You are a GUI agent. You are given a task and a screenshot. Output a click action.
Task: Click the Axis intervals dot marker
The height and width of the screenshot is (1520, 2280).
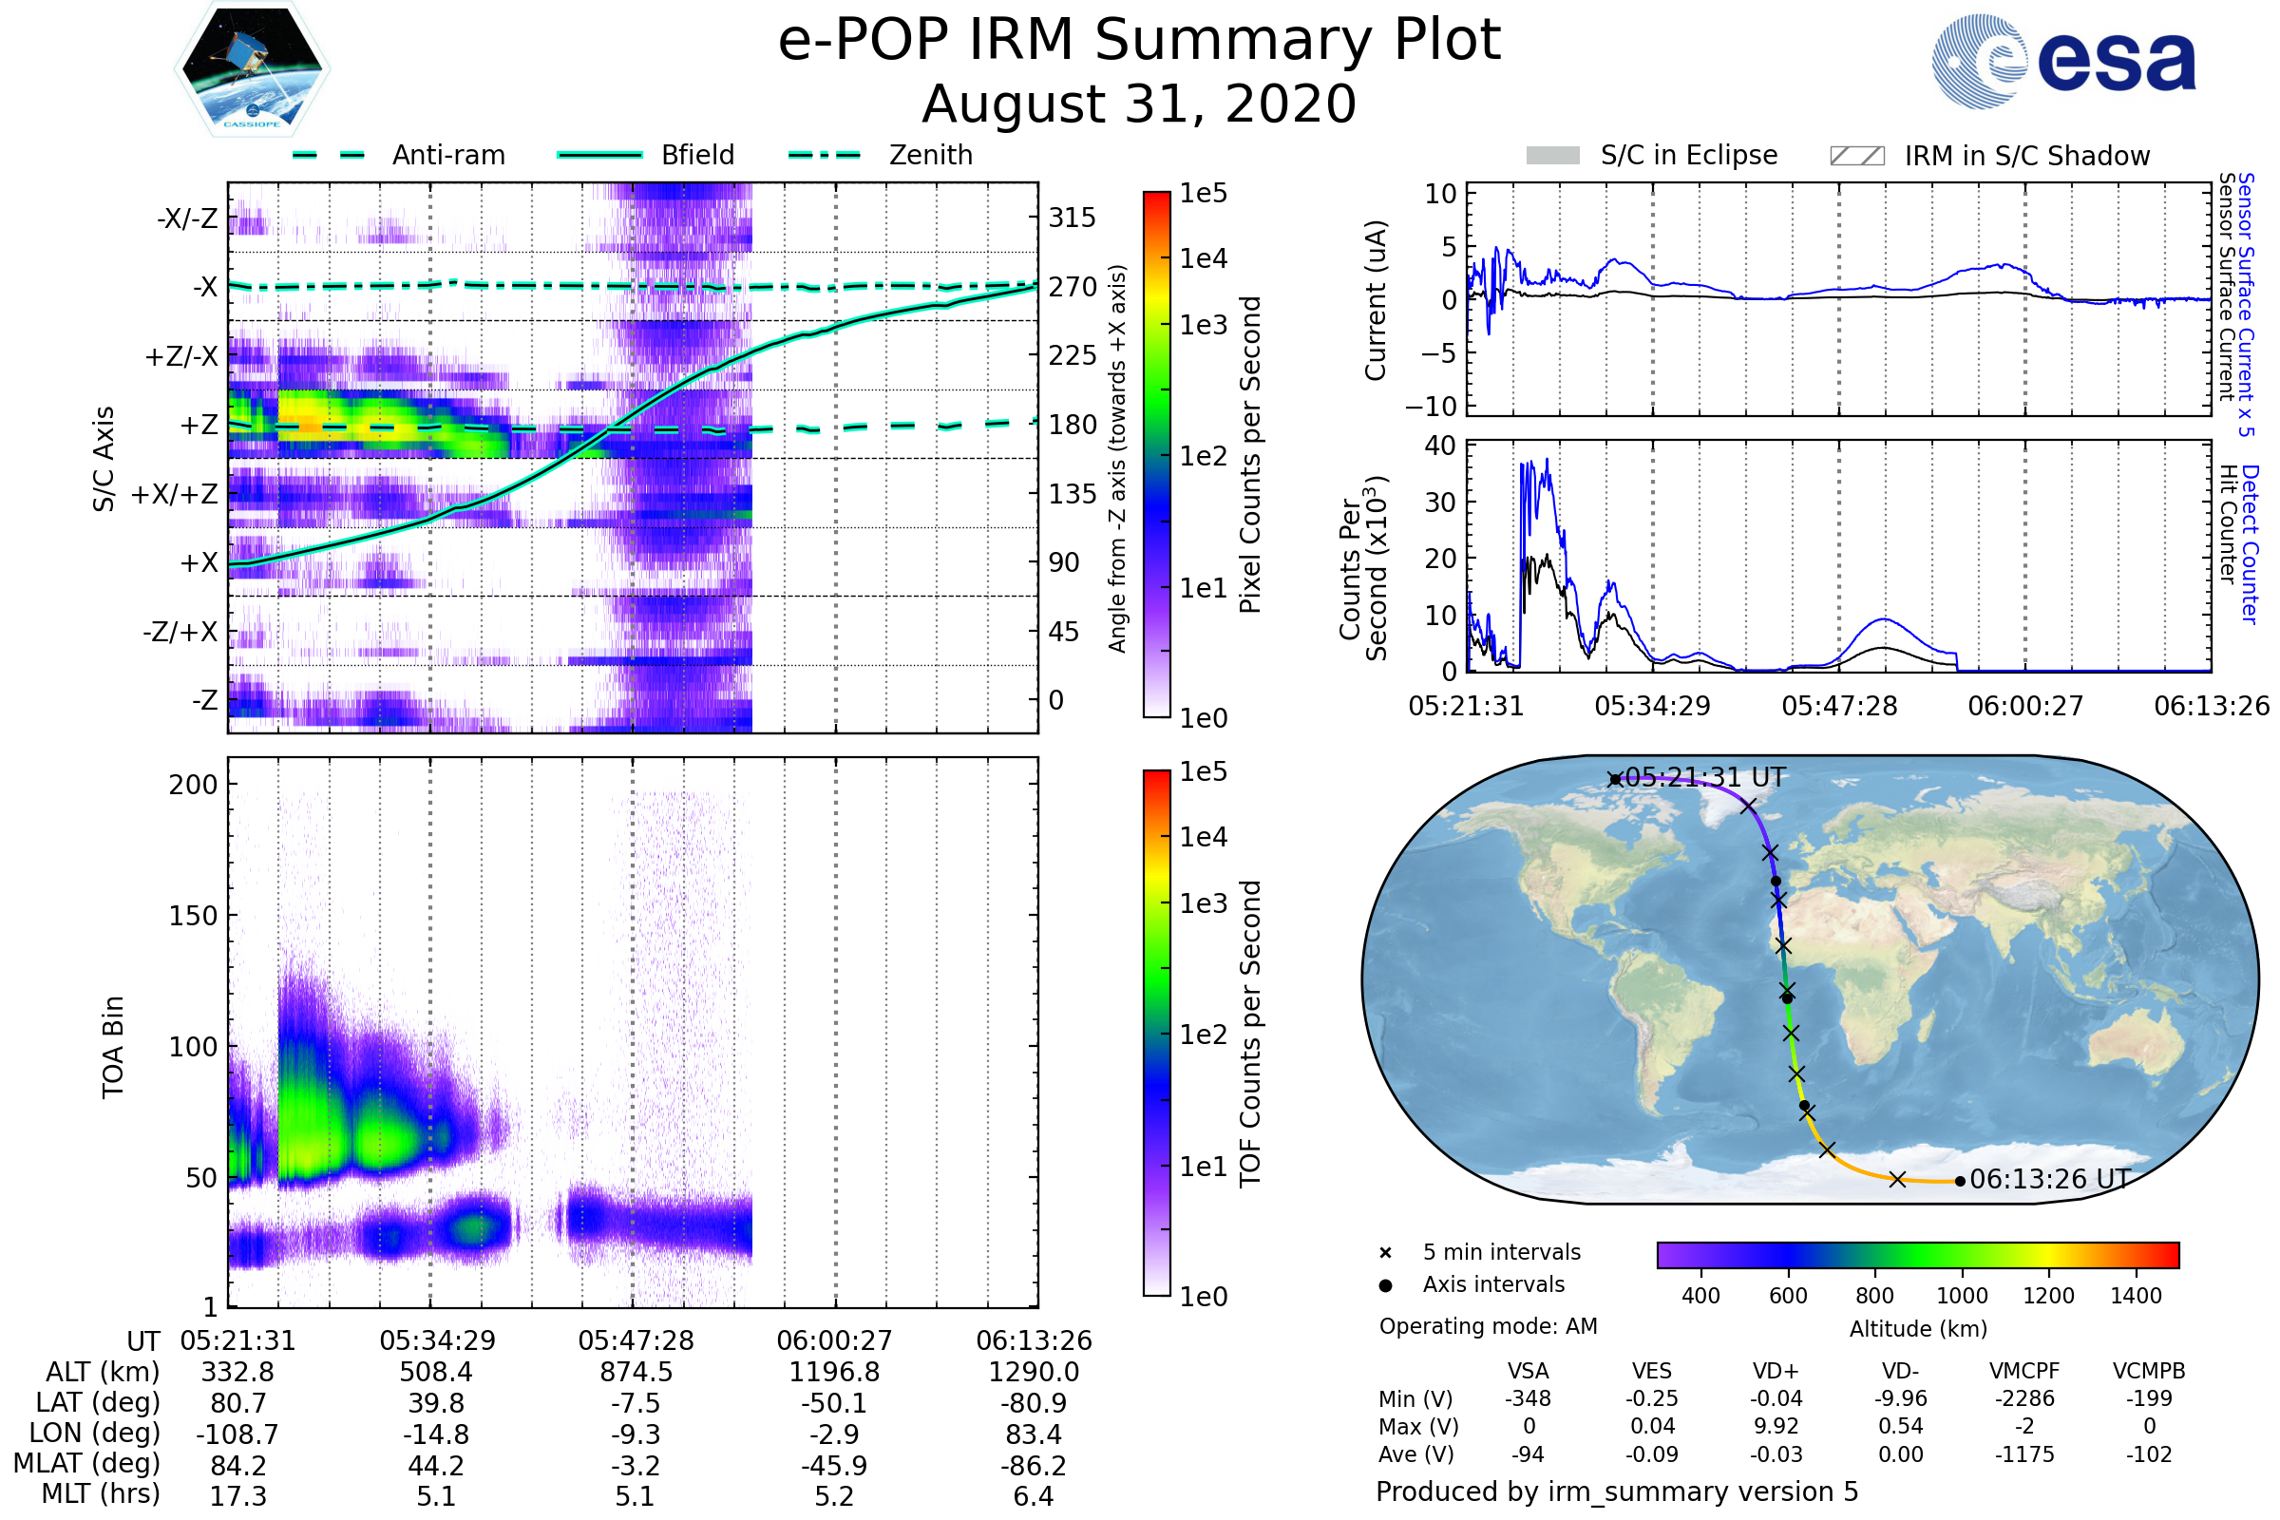1385,1285
